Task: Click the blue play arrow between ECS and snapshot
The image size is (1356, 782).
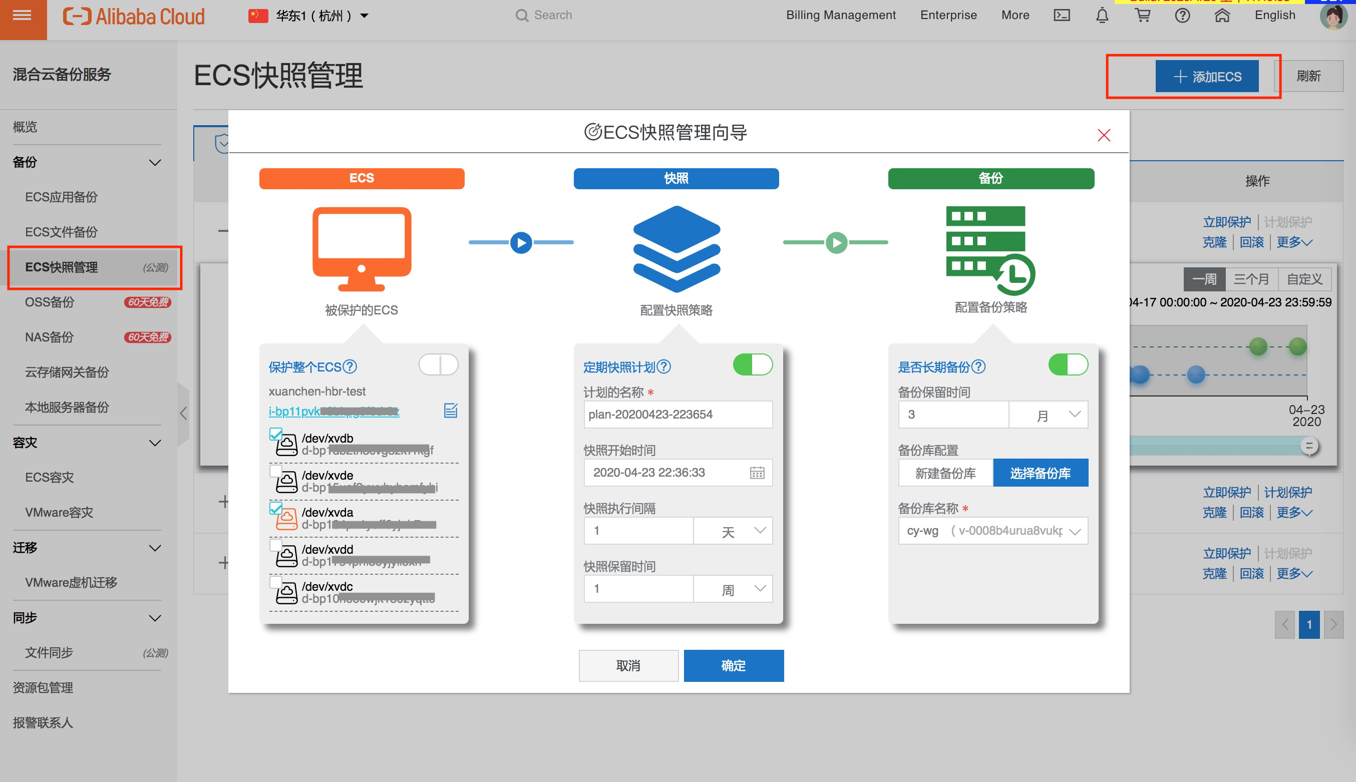Action: 521,243
